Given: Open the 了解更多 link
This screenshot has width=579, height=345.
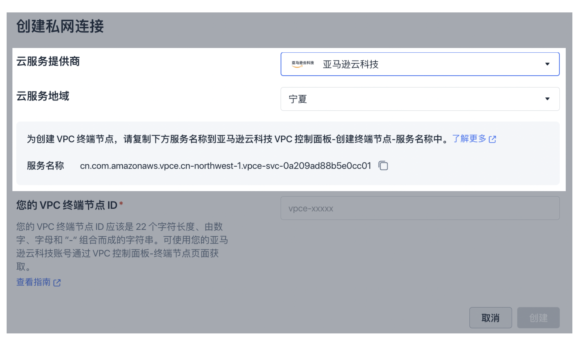Looking at the screenshot, I should (474, 139).
